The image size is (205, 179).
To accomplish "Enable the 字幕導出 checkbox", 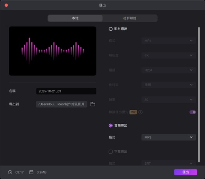I will coord(110,152).
